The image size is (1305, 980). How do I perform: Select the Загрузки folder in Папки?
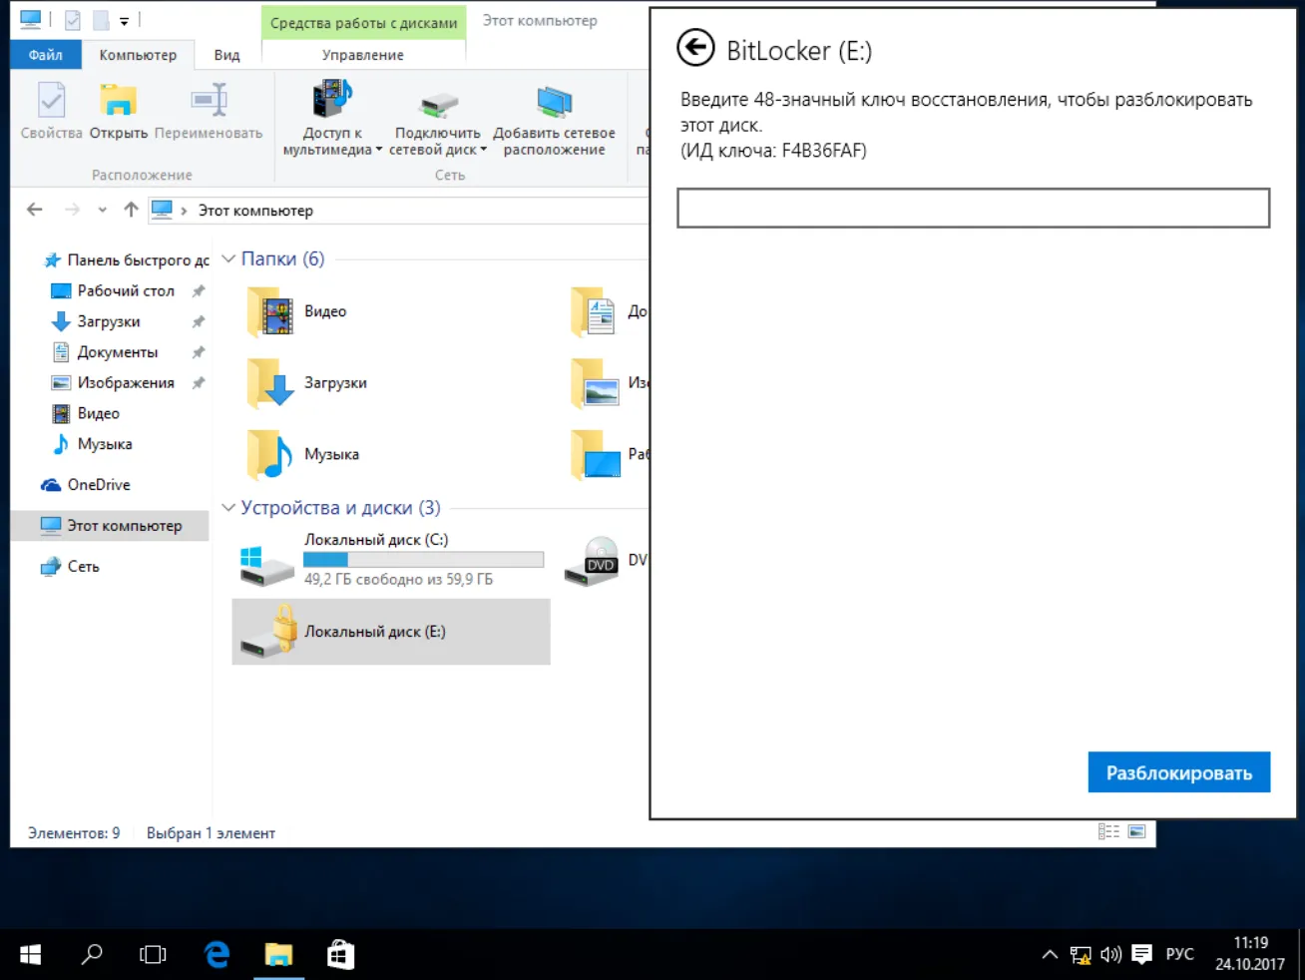[307, 383]
